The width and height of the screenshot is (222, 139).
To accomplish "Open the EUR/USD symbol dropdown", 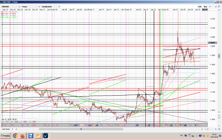I will point(11,7).
